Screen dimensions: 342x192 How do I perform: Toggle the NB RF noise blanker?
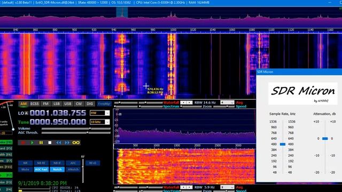[x=41, y=163]
